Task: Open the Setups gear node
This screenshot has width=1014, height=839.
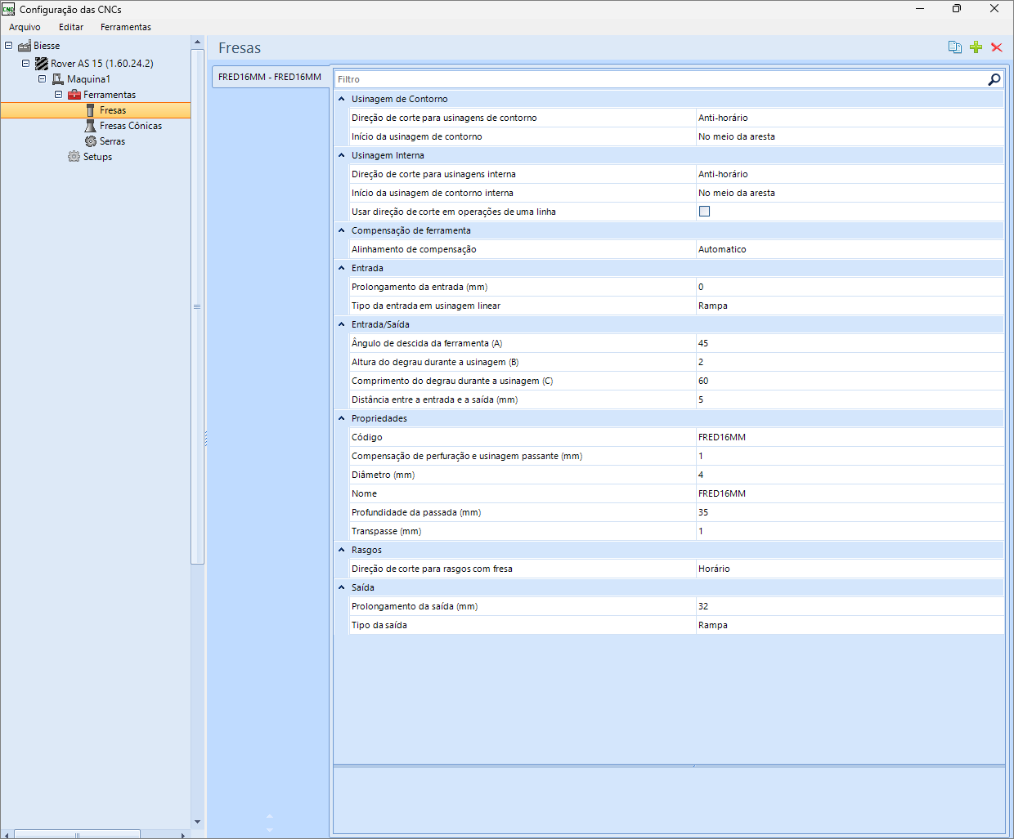Action: pyautogui.click(x=96, y=157)
